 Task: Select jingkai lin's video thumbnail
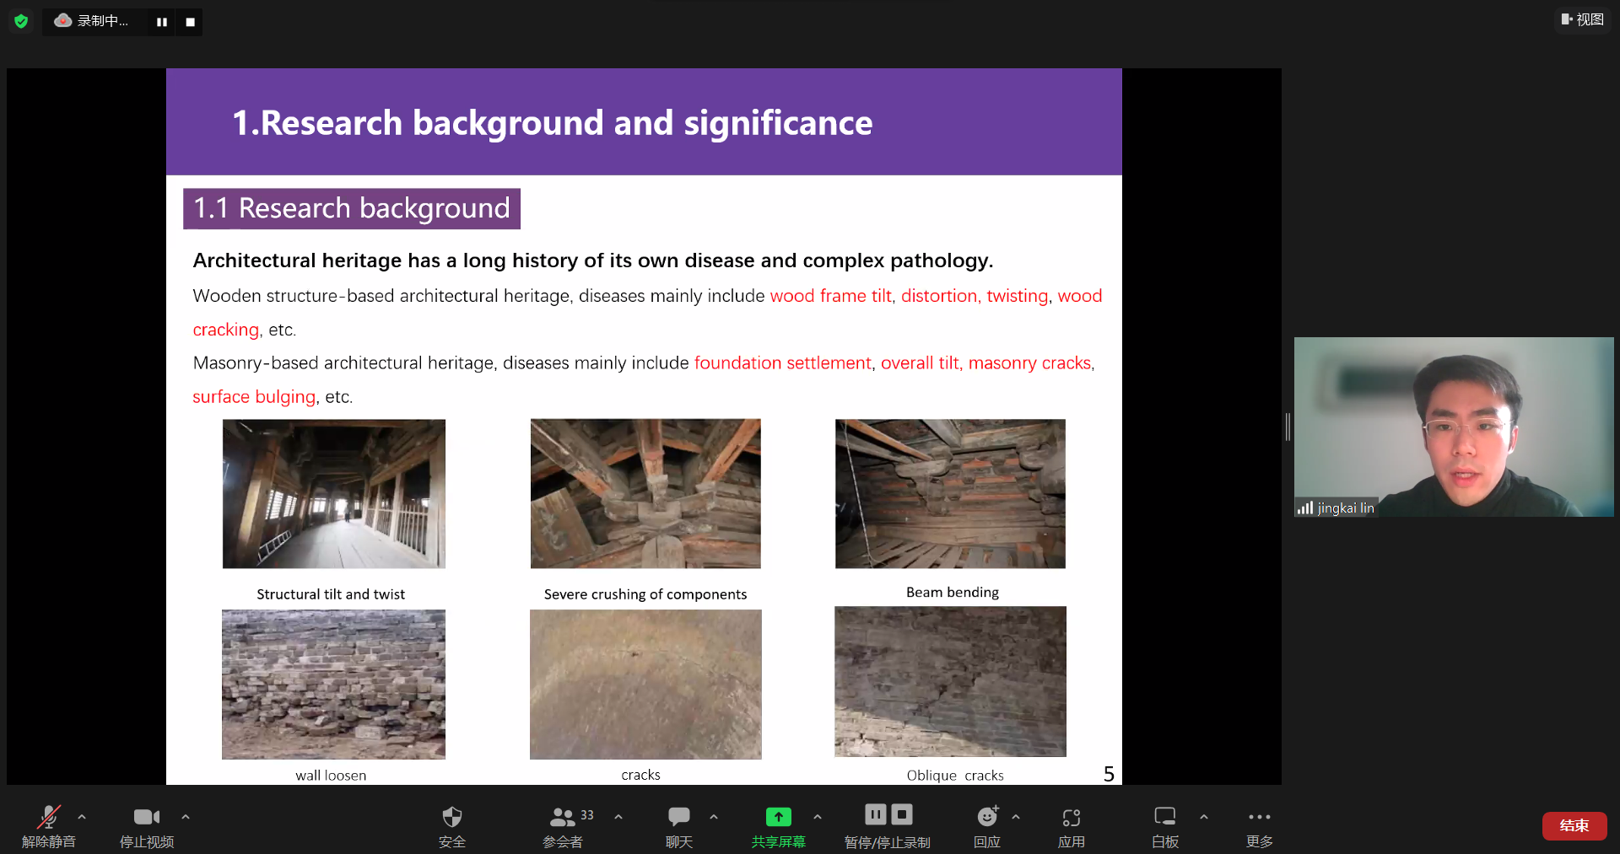[1454, 427]
